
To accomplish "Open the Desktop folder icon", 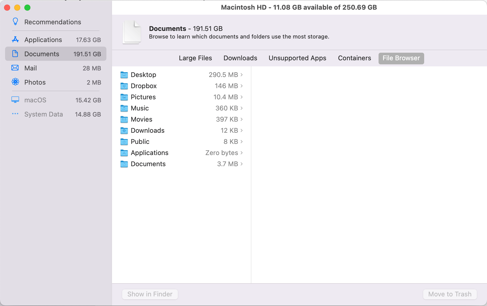I will point(124,75).
